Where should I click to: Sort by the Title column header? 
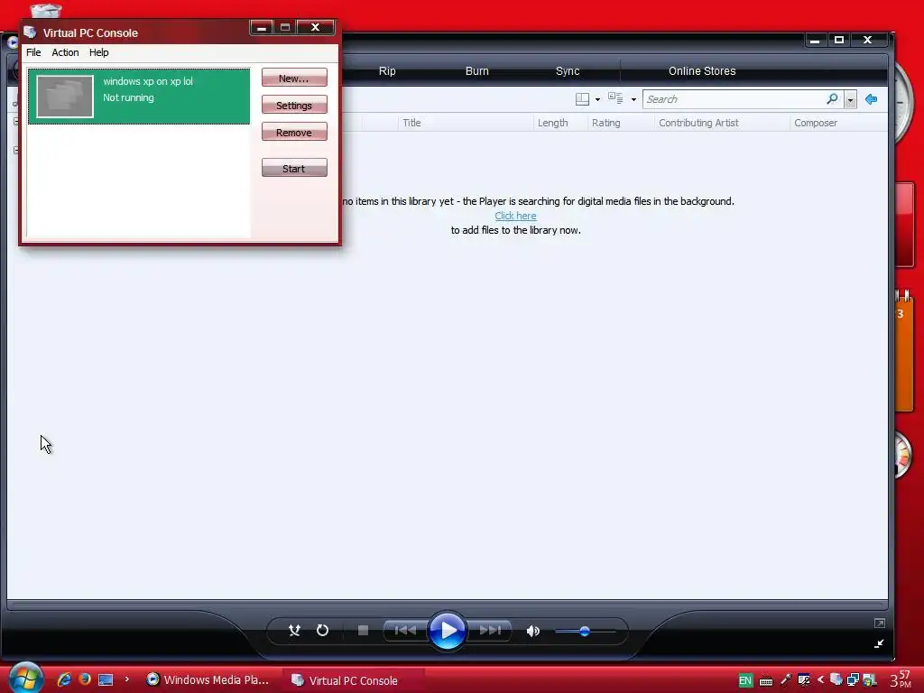(x=411, y=123)
